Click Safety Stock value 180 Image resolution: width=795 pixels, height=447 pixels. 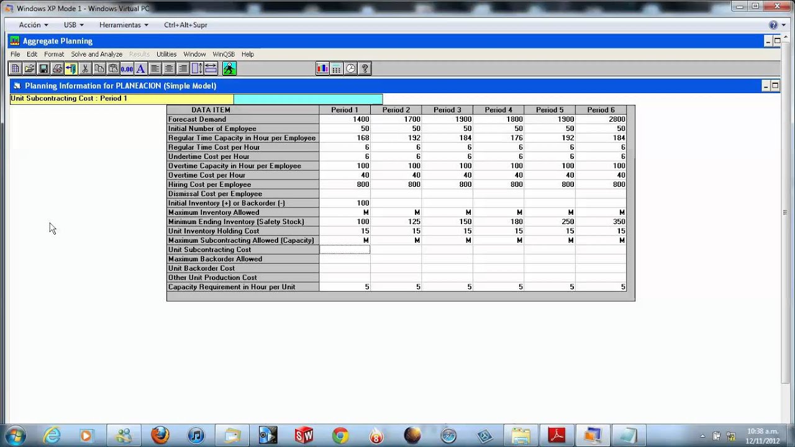pyautogui.click(x=498, y=222)
